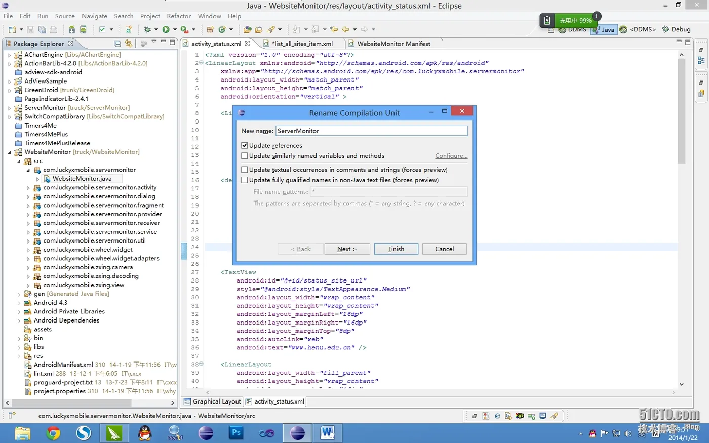
Task: Collapse the WebsiteMonitor project
Action: pos(10,152)
